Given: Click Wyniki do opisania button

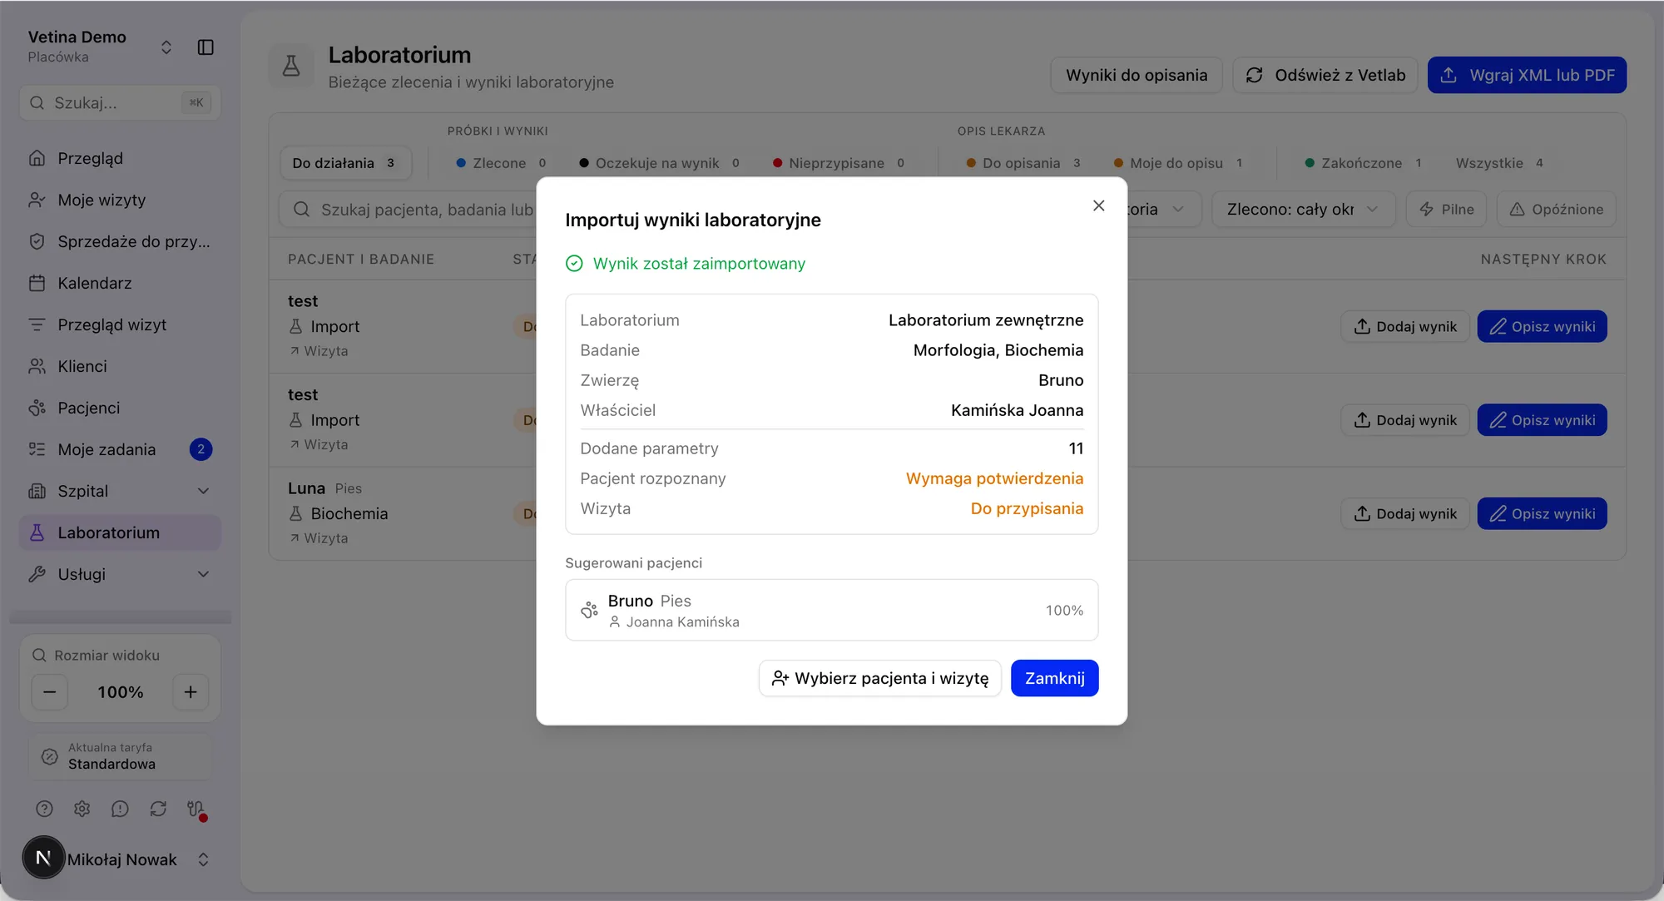Looking at the screenshot, I should [1136, 75].
